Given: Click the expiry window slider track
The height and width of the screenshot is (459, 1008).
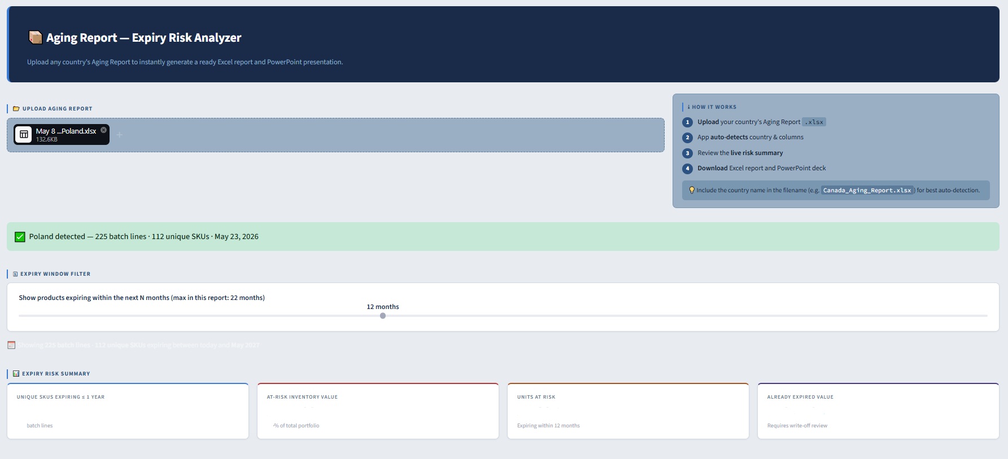Looking at the screenshot, I should [x=503, y=316].
